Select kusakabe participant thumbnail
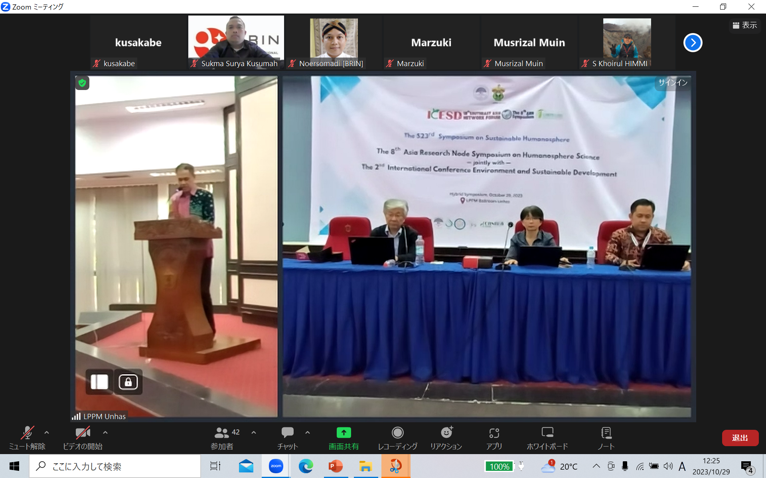 click(x=138, y=43)
